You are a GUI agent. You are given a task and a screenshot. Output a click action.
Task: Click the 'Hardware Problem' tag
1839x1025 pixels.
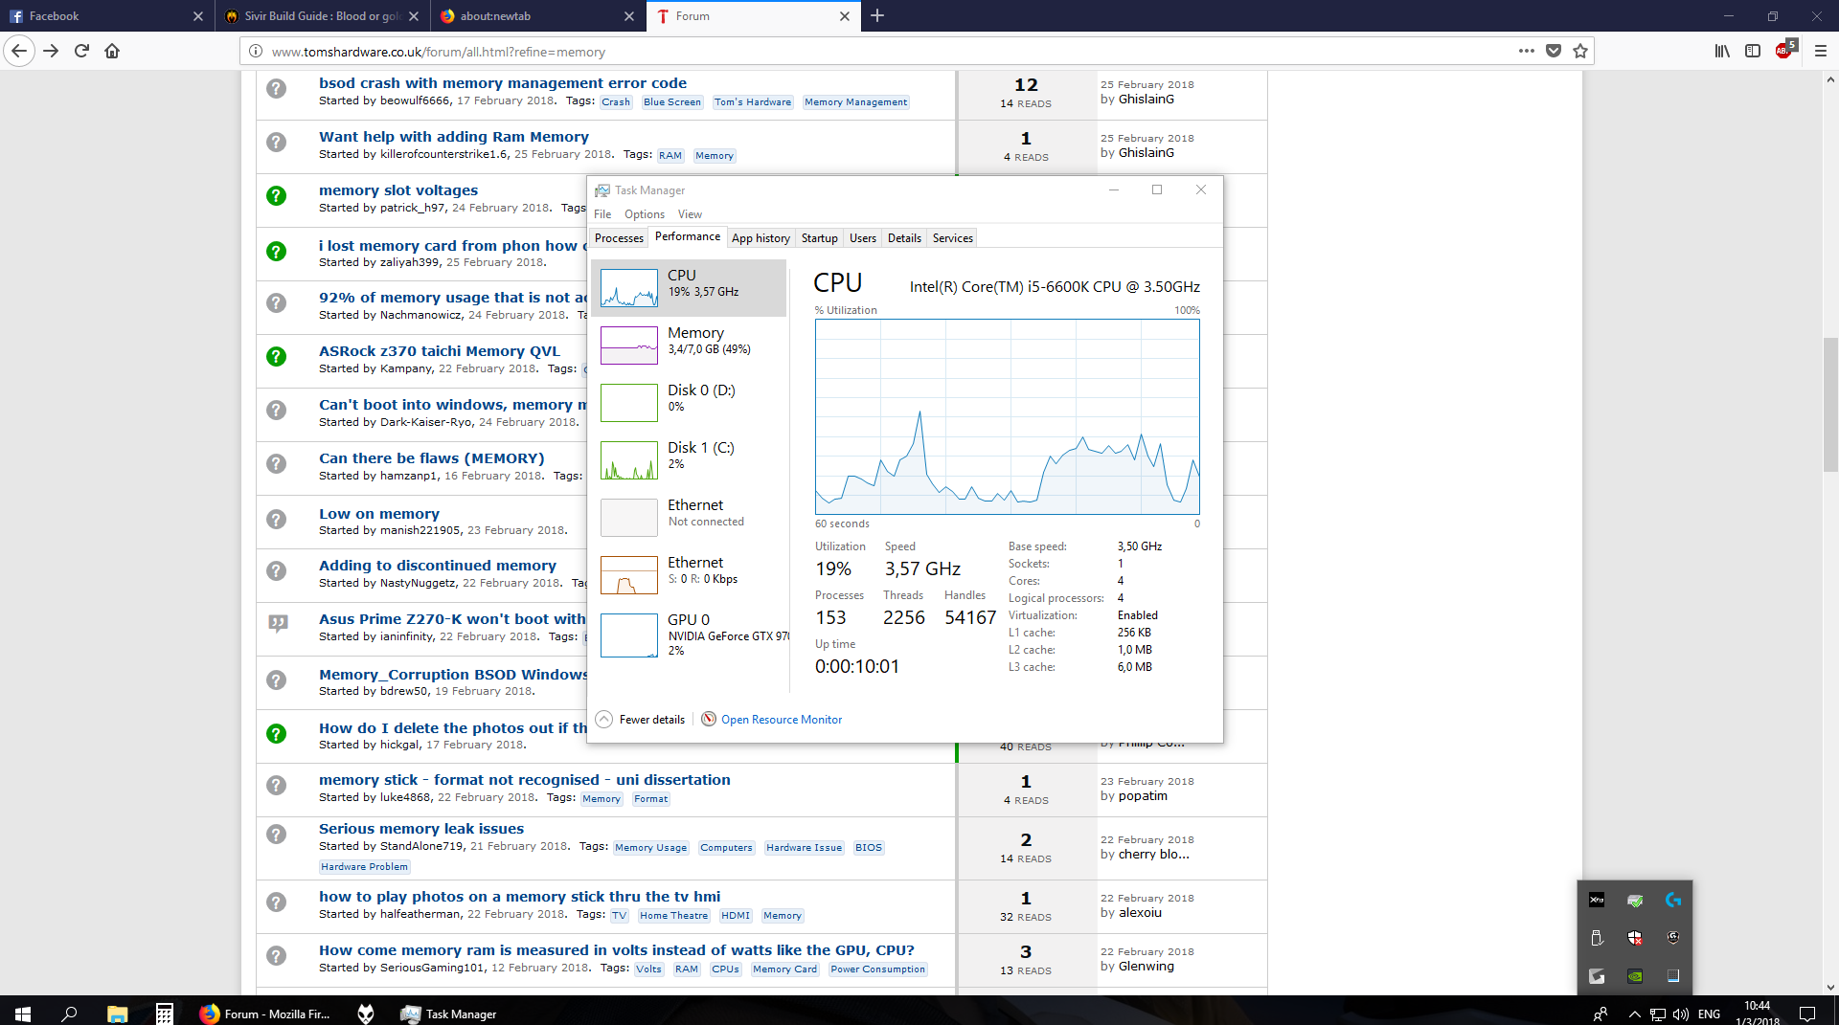click(x=364, y=866)
